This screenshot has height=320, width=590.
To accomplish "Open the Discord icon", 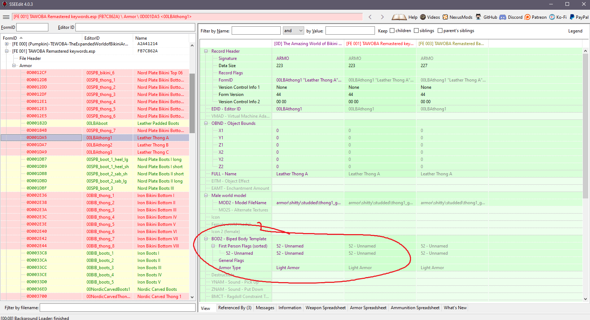I will tap(503, 17).
